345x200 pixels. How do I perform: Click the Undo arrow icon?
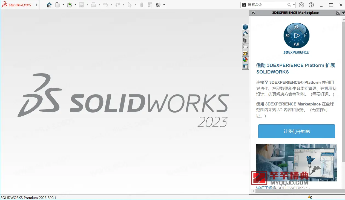coord(106,5)
